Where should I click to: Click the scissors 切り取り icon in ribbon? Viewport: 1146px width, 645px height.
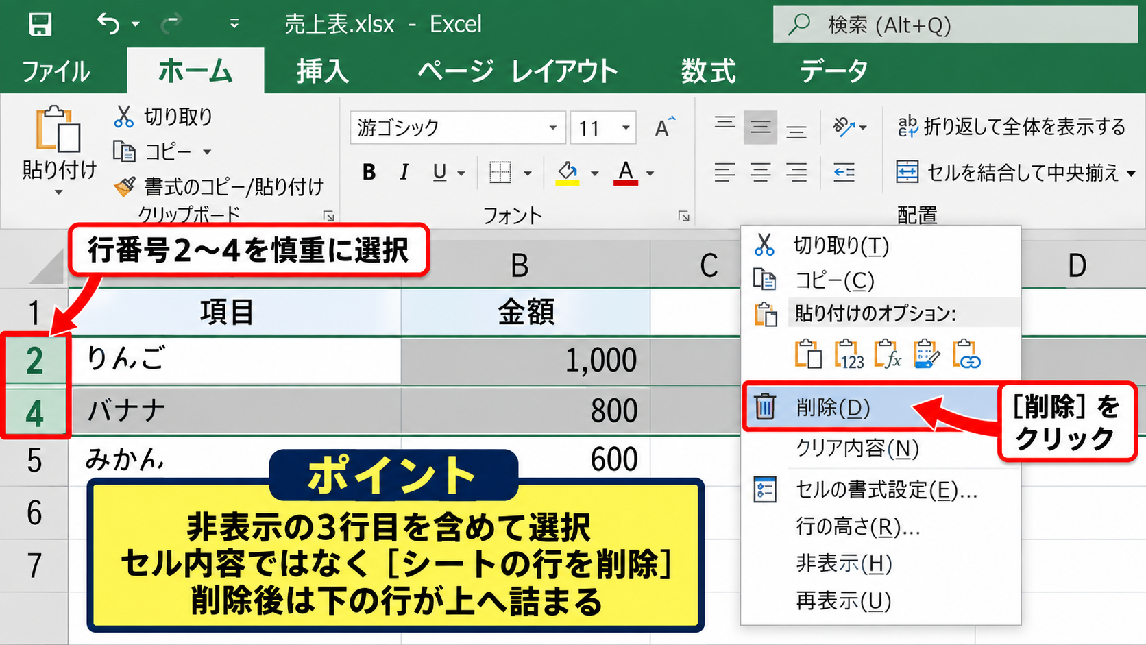[123, 117]
